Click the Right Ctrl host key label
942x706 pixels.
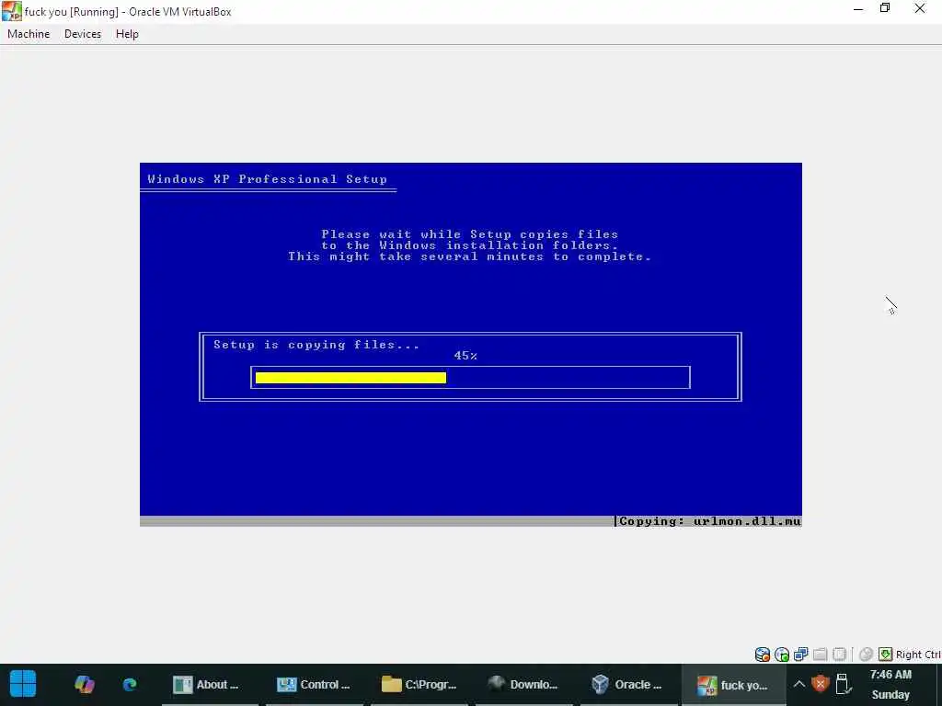tap(918, 655)
